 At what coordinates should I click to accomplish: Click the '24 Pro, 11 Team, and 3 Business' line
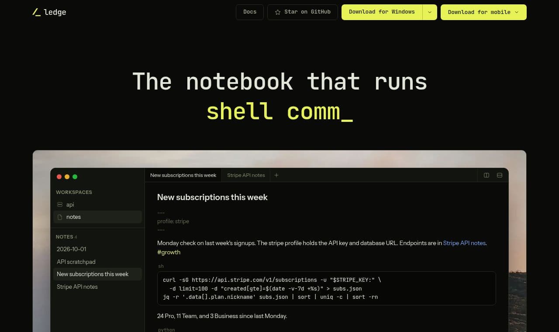(222, 316)
